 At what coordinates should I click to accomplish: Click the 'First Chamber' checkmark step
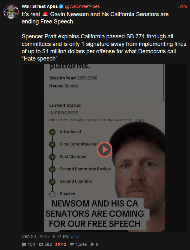click(52, 157)
